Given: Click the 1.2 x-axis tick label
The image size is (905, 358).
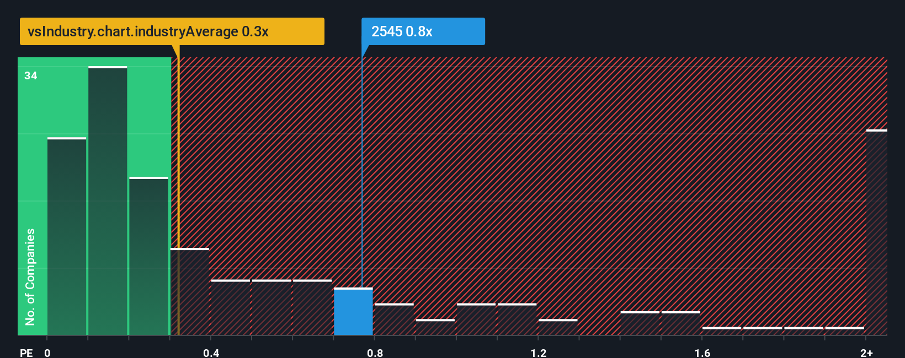Looking at the screenshot, I should tap(539, 352).
